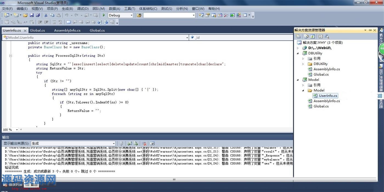384x192 pixels.
Task: Comment out selected lines icon
Action: pos(54,22)
